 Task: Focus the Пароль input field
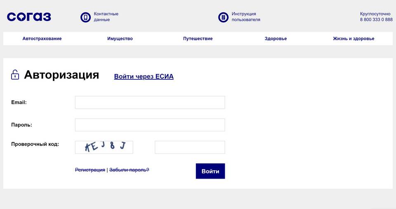[150, 125]
